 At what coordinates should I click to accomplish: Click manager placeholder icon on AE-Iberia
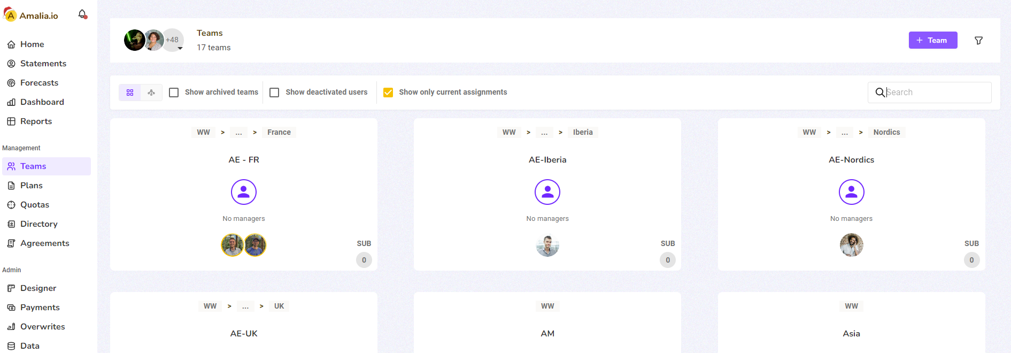pyautogui.click(x=547, y=191)
